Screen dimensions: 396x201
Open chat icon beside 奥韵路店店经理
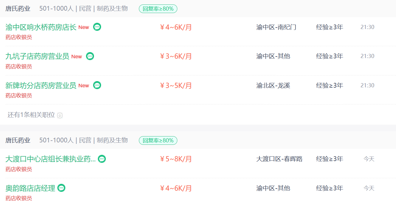pos(61,188)
